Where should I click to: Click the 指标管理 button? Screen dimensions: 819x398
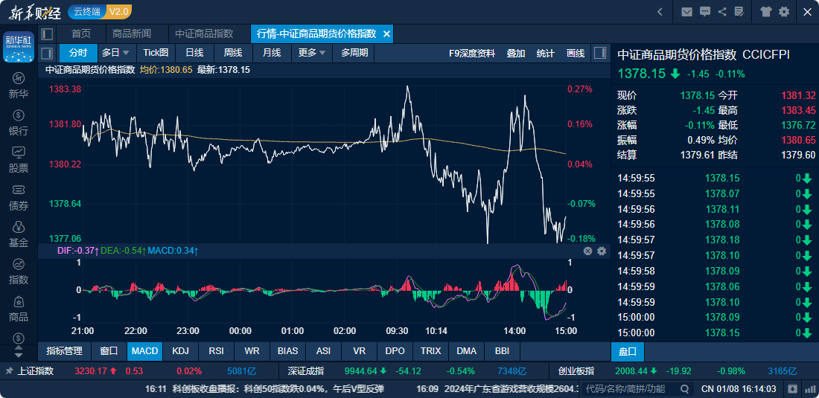click(64, 351)
